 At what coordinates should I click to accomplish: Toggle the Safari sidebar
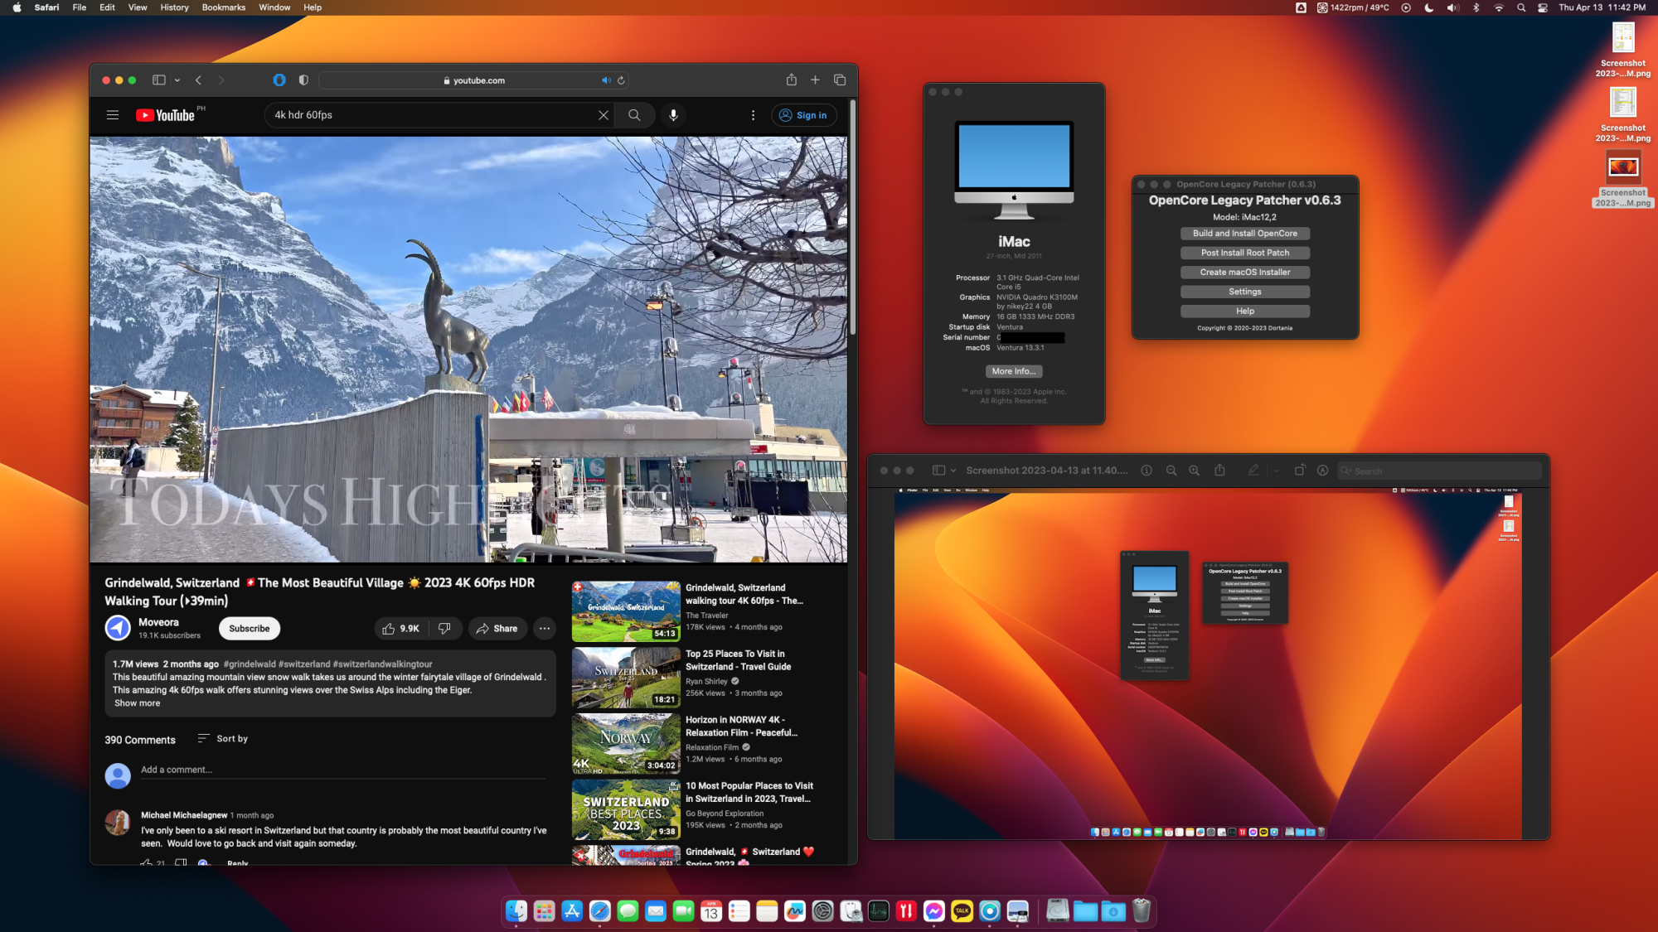point(159,80)
